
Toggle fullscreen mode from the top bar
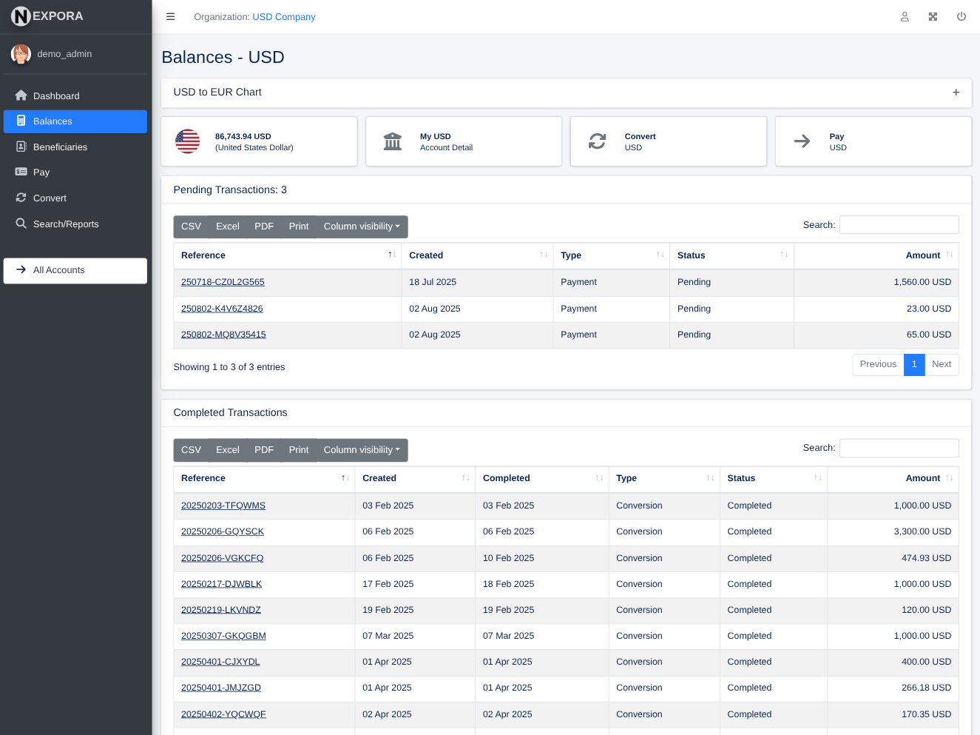coord(933,16)
